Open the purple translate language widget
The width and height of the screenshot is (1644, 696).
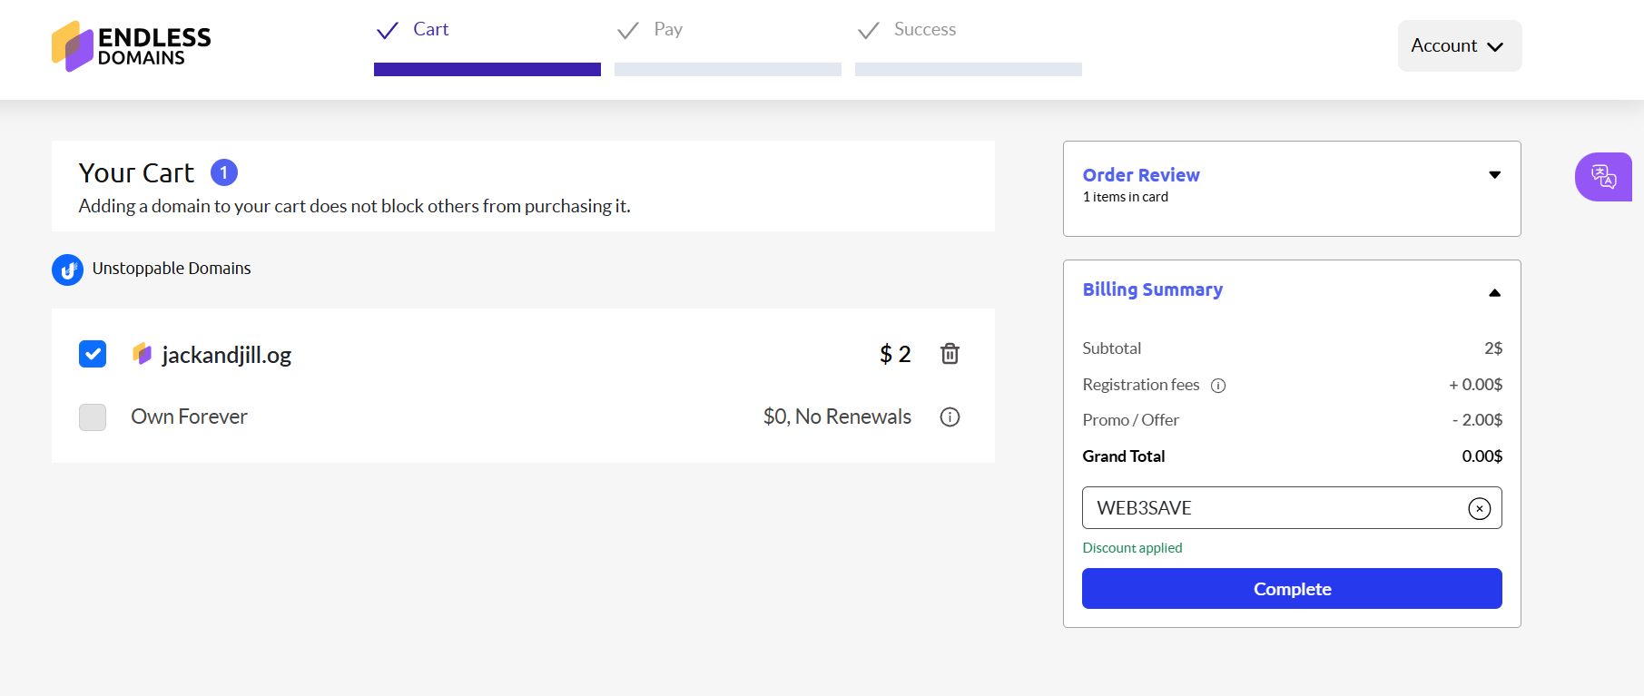tap(1603, 177)
